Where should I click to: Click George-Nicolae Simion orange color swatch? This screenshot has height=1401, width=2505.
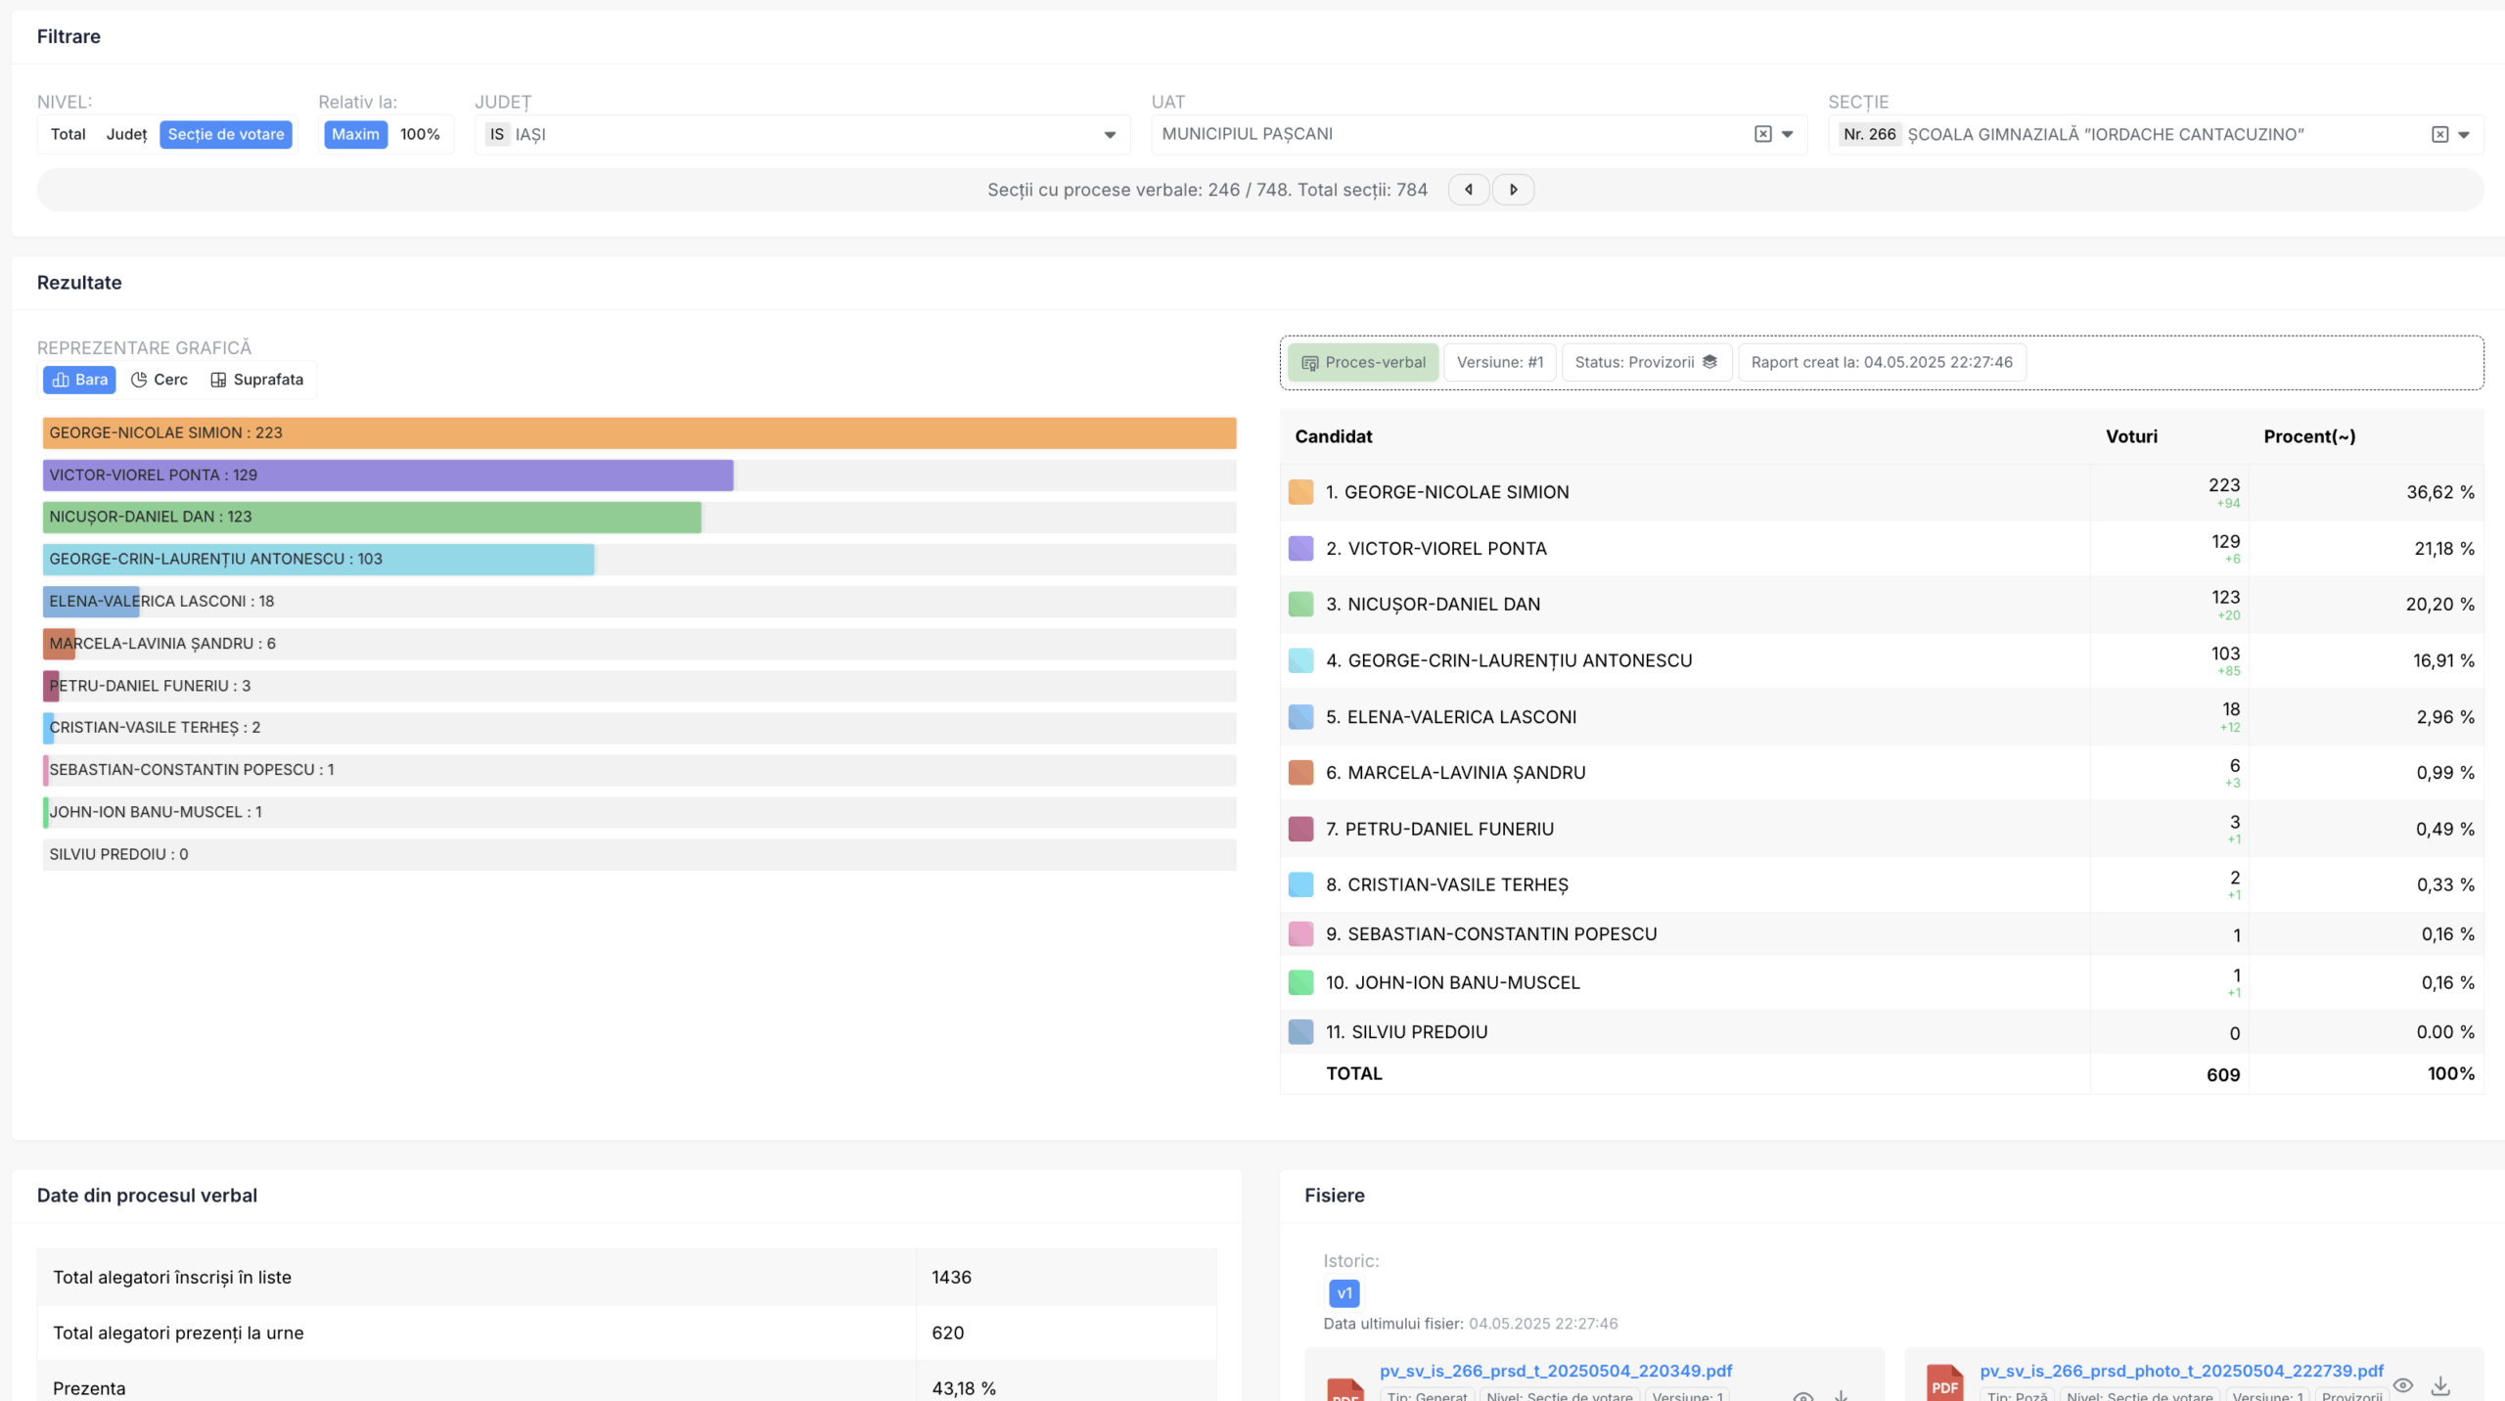(1300, 492)
